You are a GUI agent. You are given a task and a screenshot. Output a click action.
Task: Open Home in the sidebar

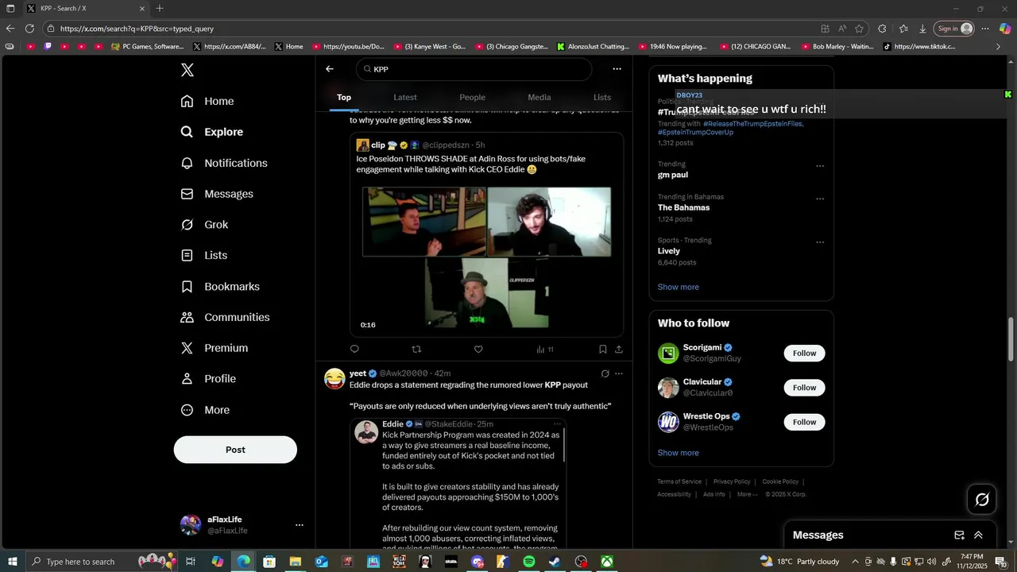(x=207, y=101)
